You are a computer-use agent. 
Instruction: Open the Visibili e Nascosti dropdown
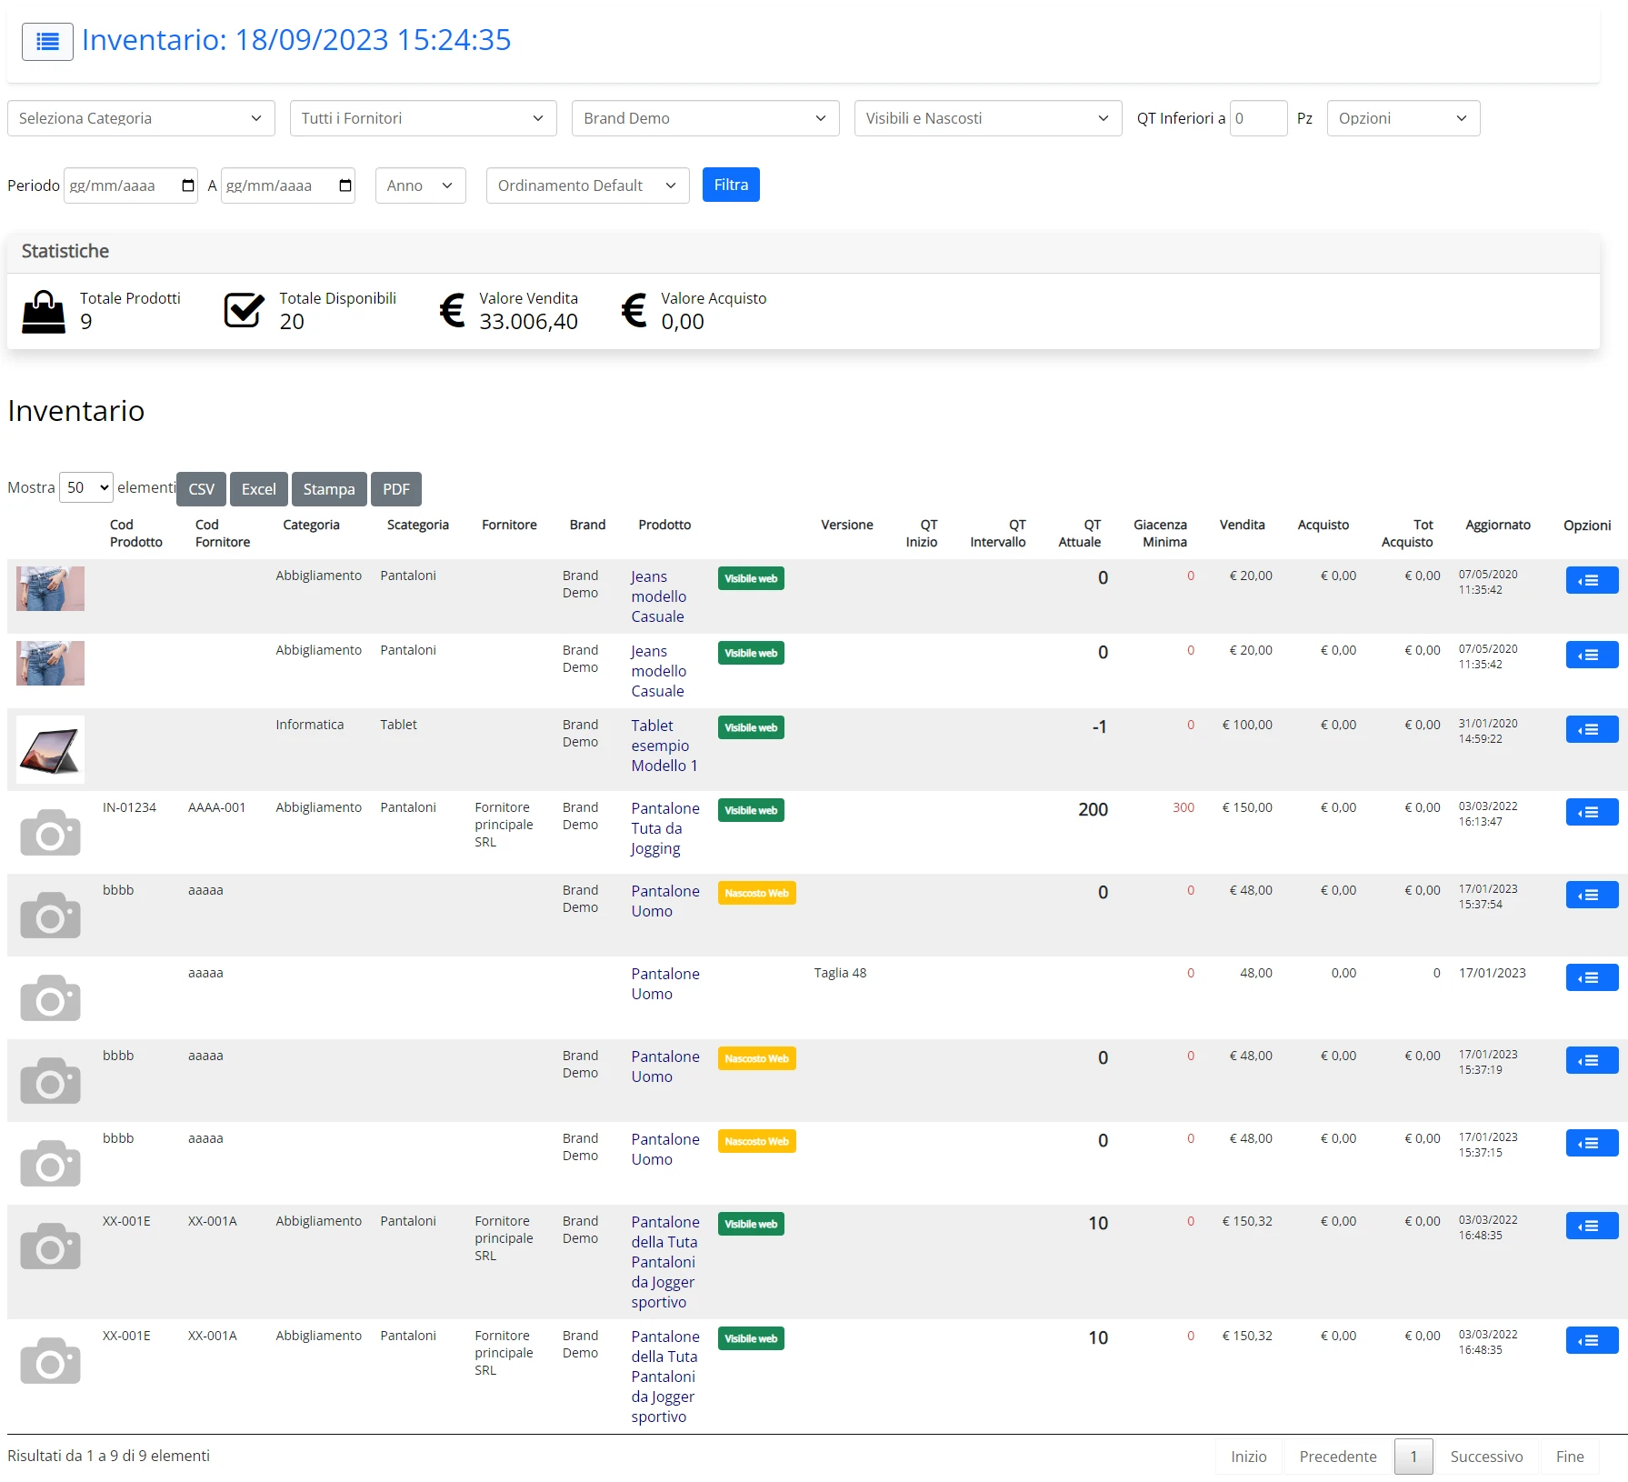click(987, 118)
